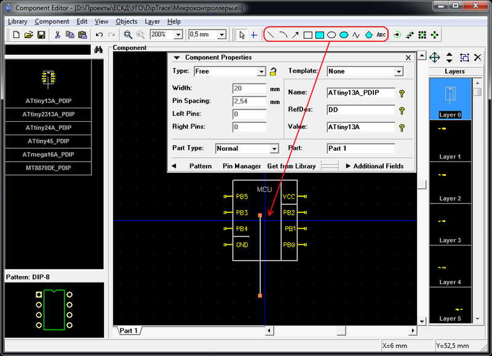The image size is (492, 356).
Task: Open the Type 'Free' dropdown
Action: click(261, 71)
